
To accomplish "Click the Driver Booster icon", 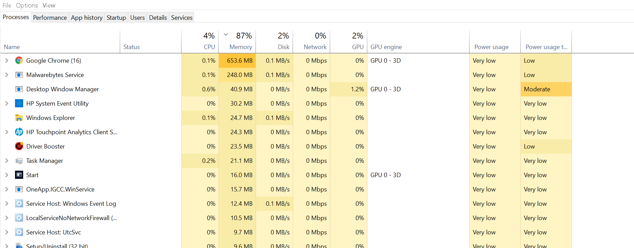I will (x=19, y=146).
